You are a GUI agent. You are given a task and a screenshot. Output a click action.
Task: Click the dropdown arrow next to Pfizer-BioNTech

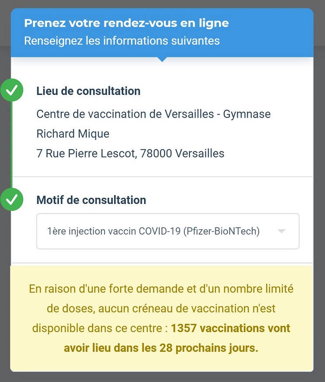[x=281, y=231]
